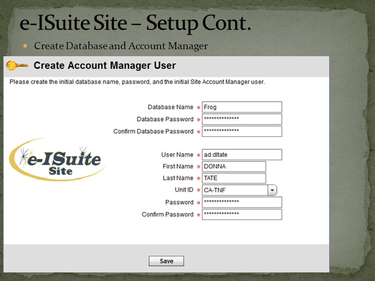This screenshot has width=375, height=281.
Task: Click the golden key icon
Action: coord(17,66)
